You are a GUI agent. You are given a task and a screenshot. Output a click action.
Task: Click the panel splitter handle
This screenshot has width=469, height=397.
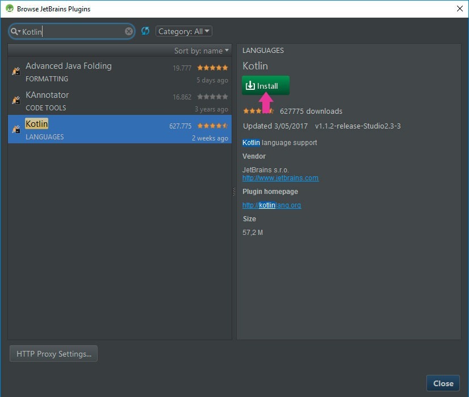coord(234,192)
